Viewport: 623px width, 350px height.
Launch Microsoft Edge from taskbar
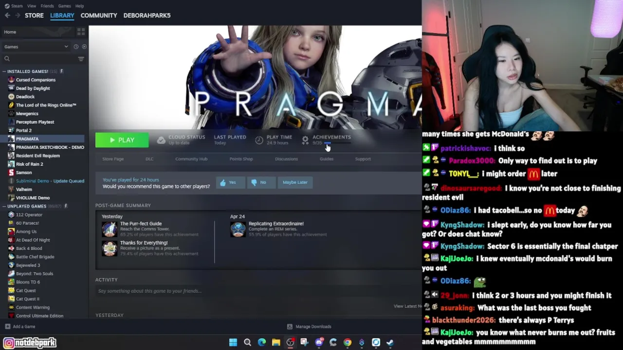(262, 343)
